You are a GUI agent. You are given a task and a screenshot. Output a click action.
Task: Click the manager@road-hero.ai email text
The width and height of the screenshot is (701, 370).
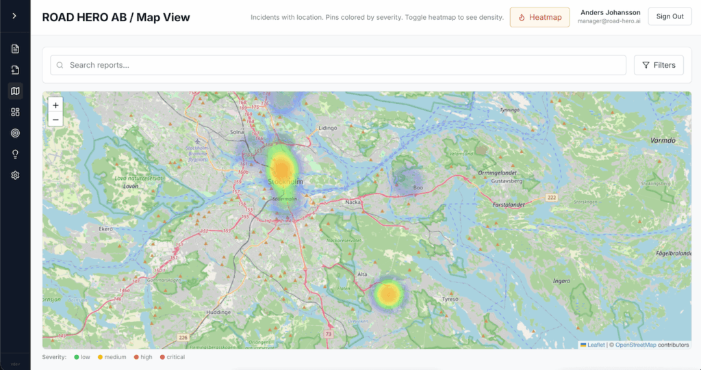click(609, 21)
